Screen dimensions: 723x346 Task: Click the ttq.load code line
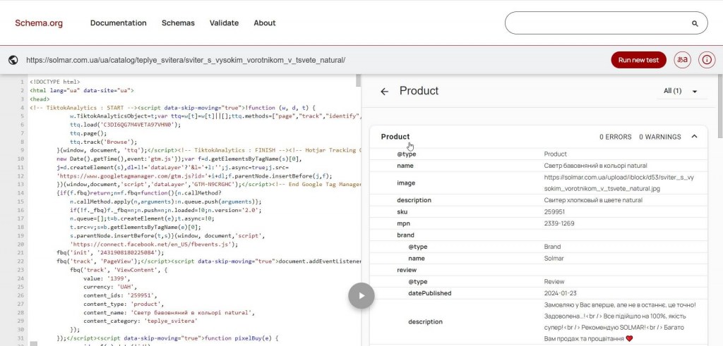[x=126, y=125]
